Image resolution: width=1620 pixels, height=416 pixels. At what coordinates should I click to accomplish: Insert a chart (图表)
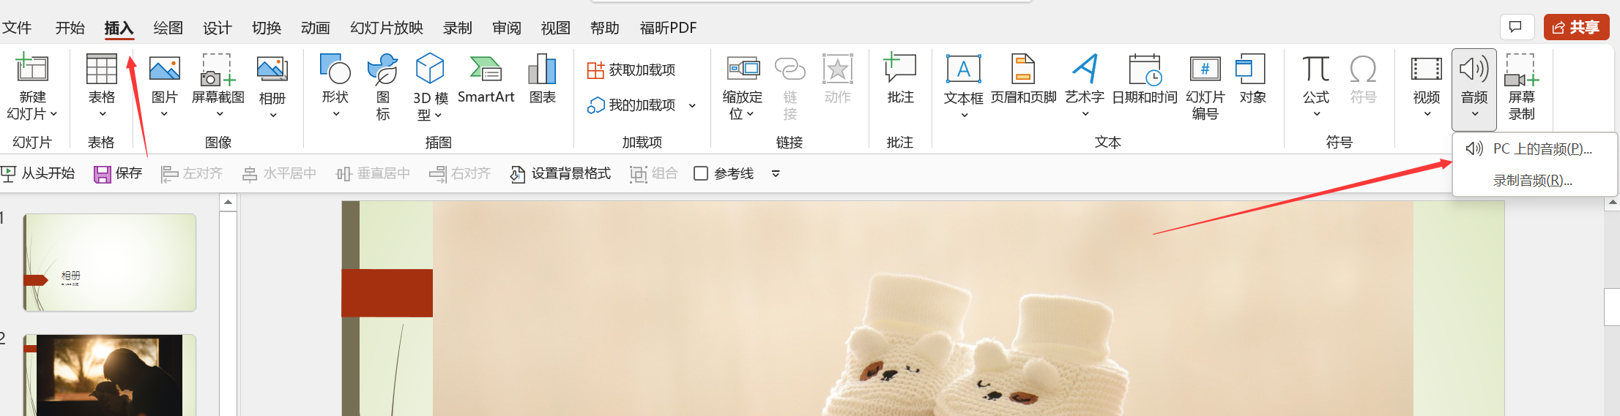pos(543,79)
